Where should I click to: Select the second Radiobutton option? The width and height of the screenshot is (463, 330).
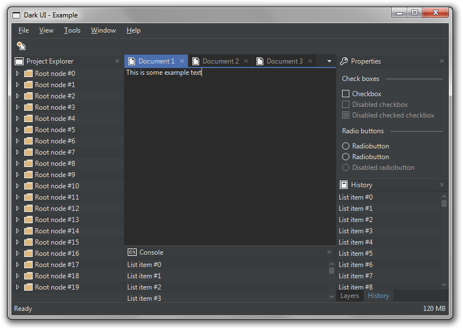coord(345,156)
